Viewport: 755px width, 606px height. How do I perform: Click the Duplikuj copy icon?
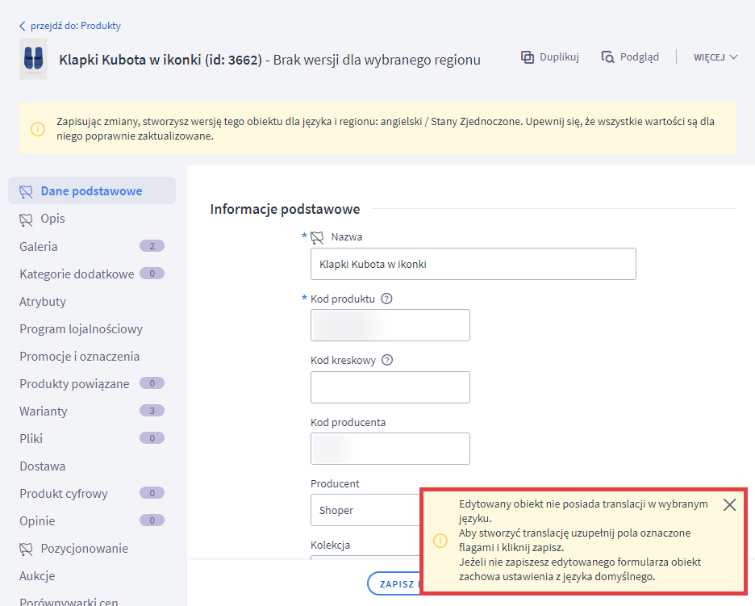click(x=528, y=57)
